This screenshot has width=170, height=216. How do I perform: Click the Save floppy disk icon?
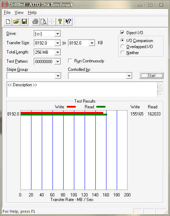tap(24, 22)
